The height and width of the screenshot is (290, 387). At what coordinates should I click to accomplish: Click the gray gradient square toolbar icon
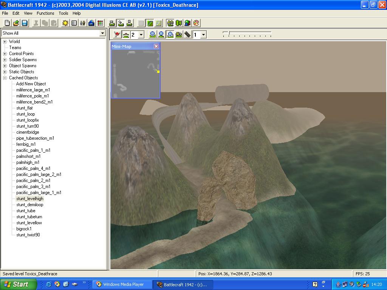[x=74, y=23]
